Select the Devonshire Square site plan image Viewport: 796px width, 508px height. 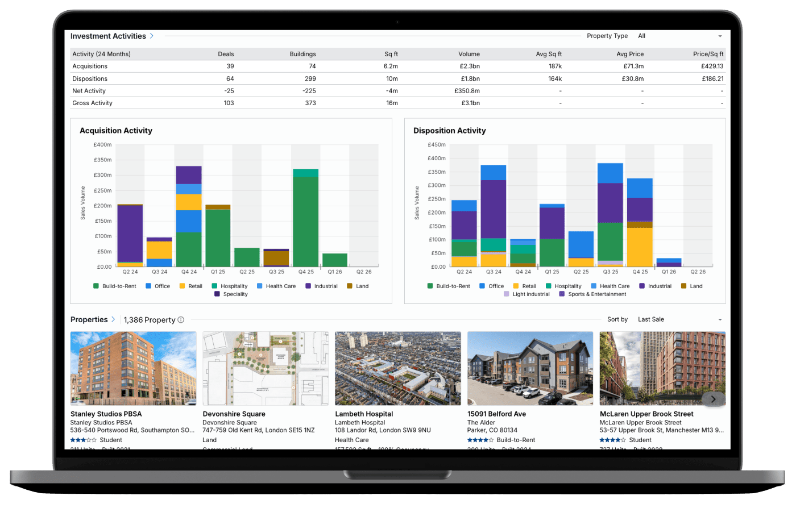pos(266,368)
